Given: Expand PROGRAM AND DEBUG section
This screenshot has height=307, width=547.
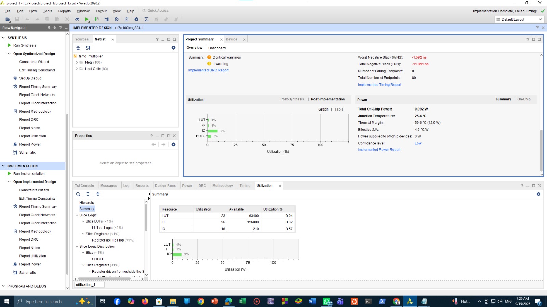Looking at the screenshot, I should pos(3,286).
